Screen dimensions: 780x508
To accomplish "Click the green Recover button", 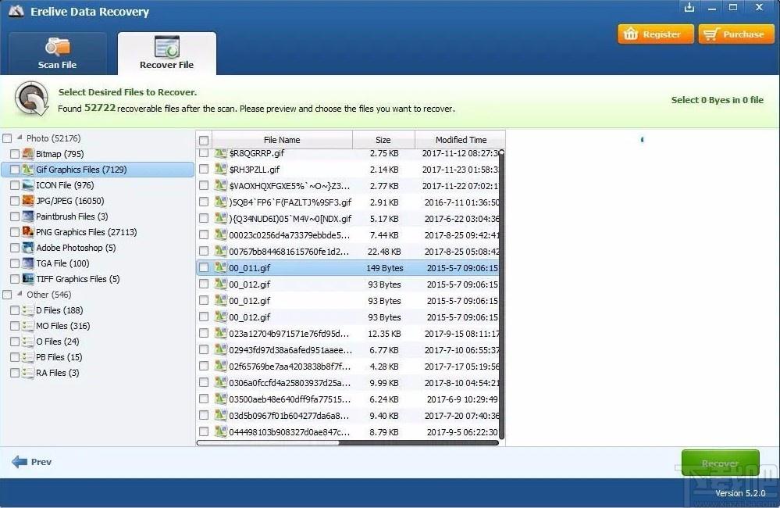I will coord(721,463).
